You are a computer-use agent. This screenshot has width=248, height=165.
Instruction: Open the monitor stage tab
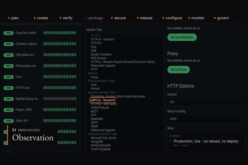pos(196,18)
